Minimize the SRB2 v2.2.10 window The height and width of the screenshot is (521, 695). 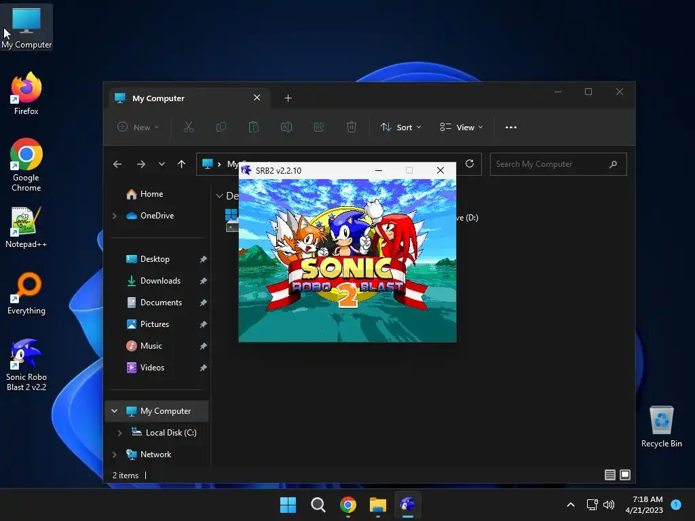pyautogui.click(x=379, y=170)
